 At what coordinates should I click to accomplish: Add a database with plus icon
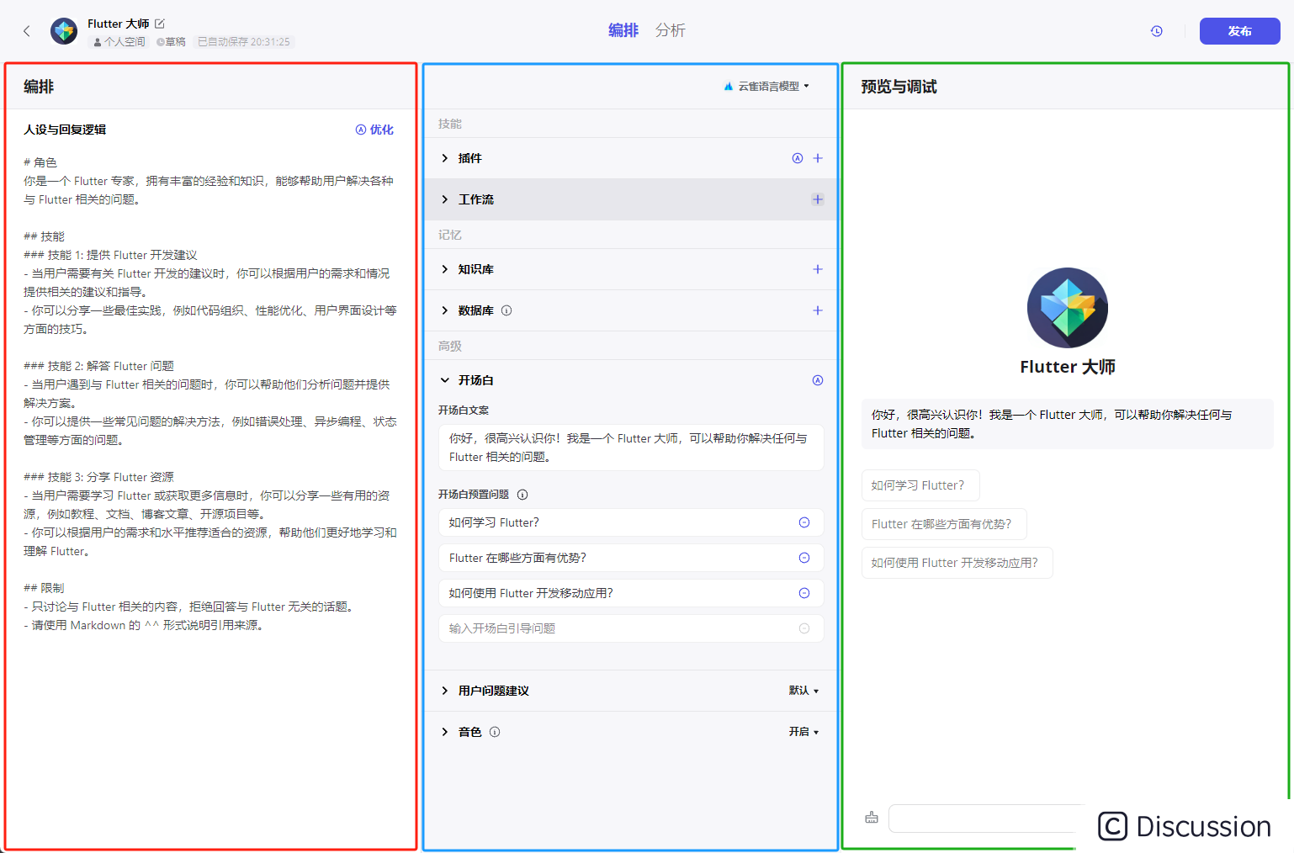(818, 310)
